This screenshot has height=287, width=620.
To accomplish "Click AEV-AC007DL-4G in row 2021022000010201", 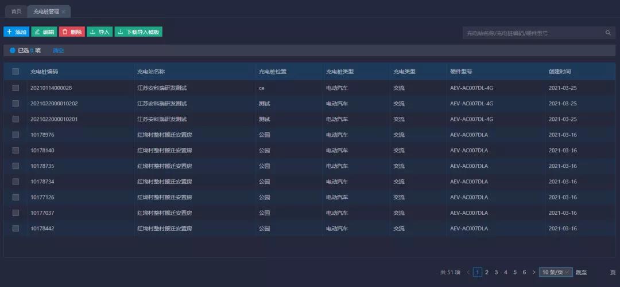I will coord(472,119).
